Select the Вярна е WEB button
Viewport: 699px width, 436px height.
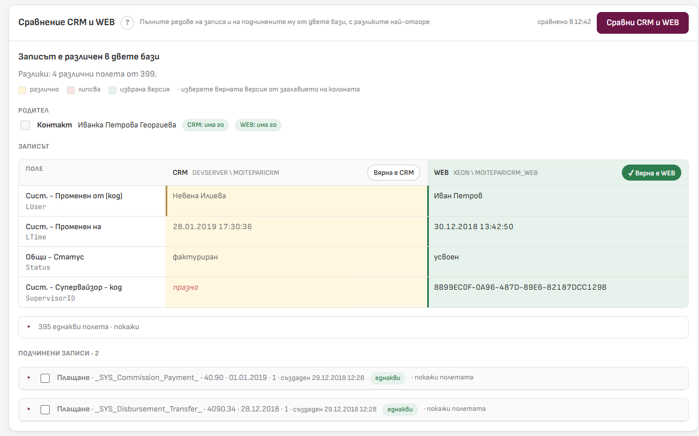(651, 173)
